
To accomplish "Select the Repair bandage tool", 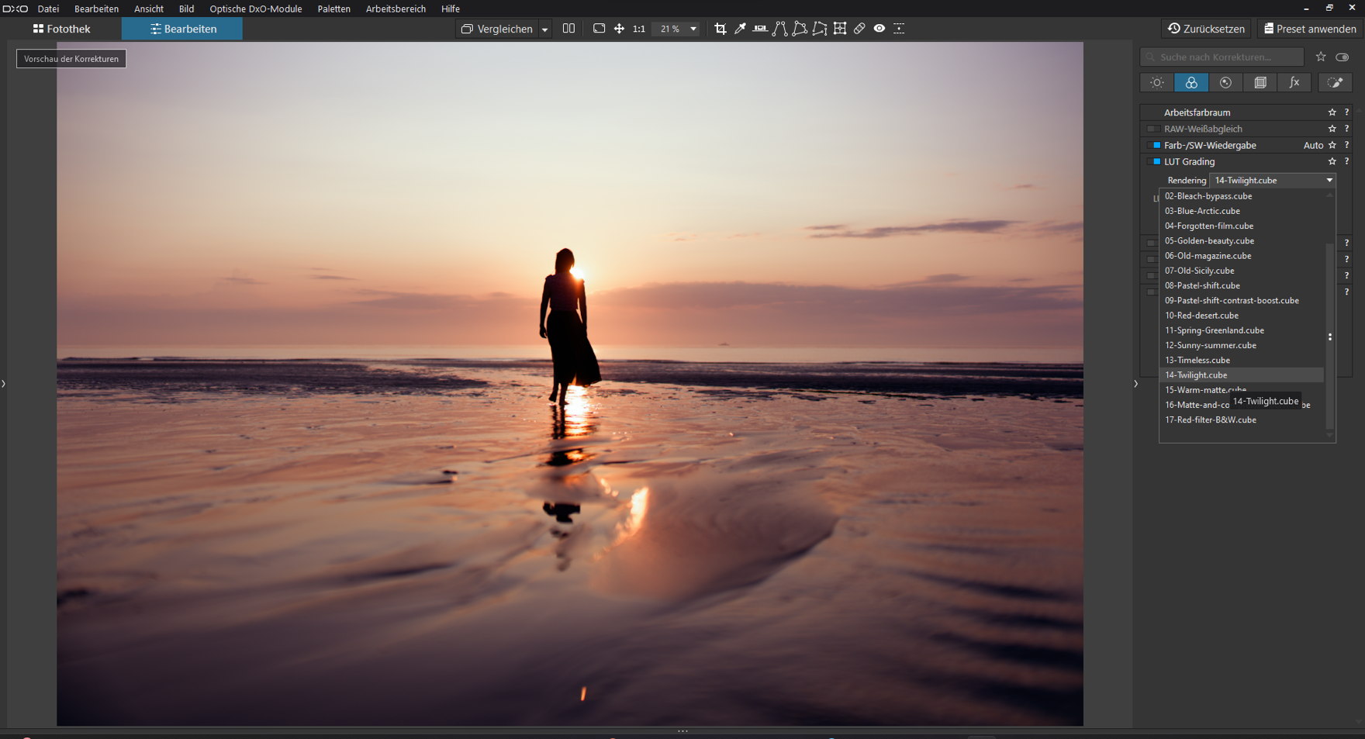I will (859, 29).
